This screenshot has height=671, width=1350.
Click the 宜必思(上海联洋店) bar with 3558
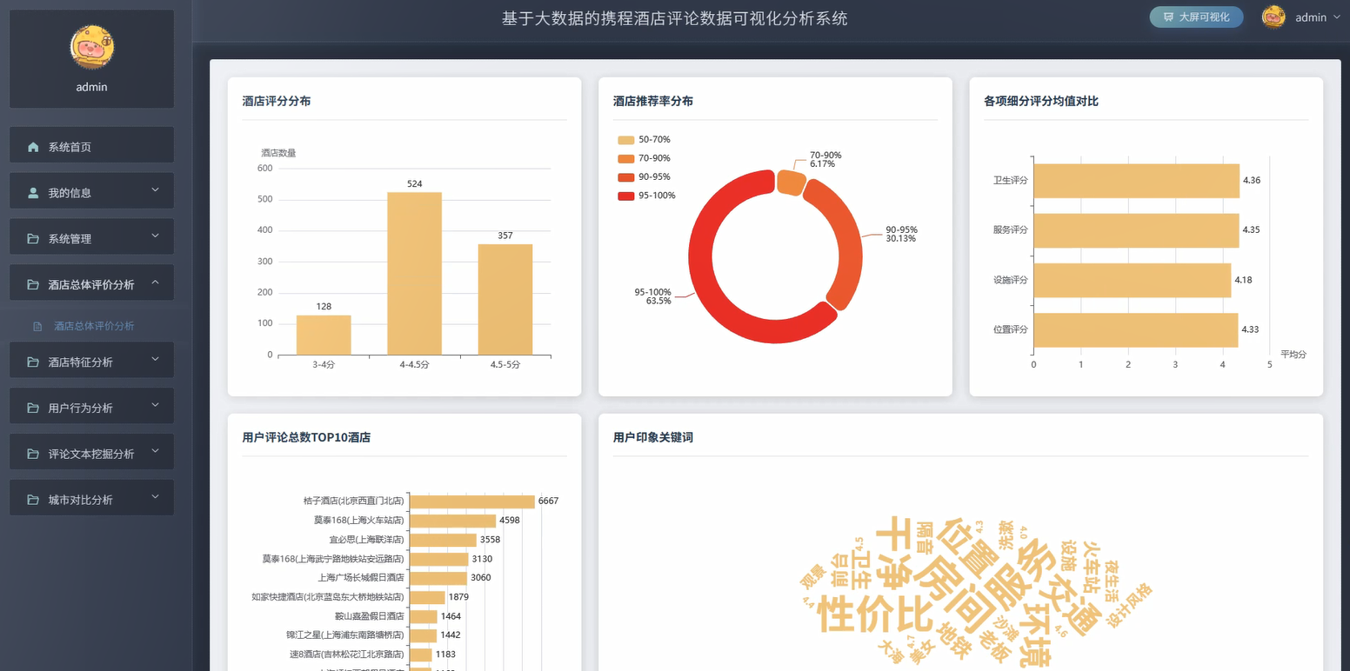pyautogui.click(x=443, y=540)
